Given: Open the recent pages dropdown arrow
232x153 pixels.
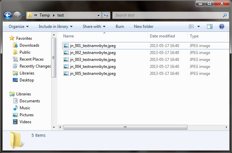Looking at the screenshot, I should click(x=24, y=15).
